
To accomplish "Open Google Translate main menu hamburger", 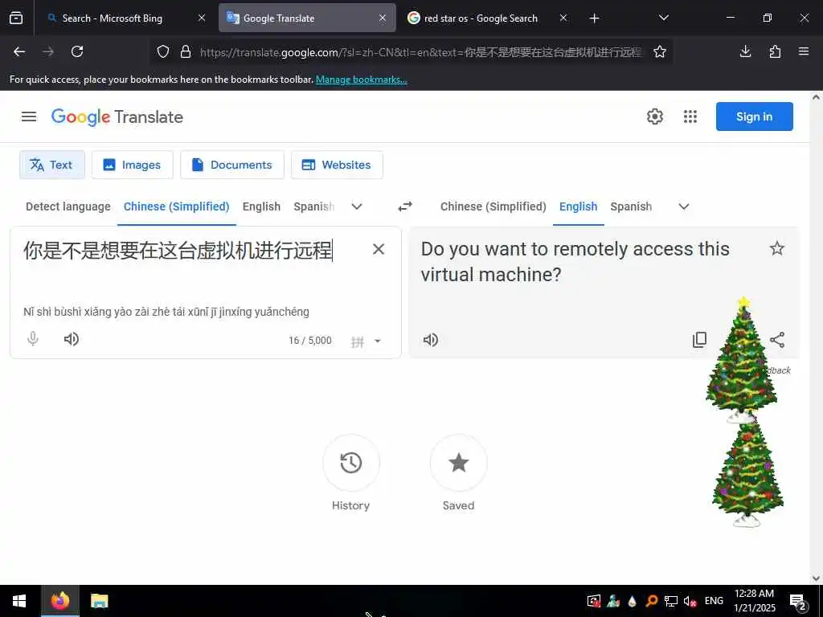I will tap(29, 116).
